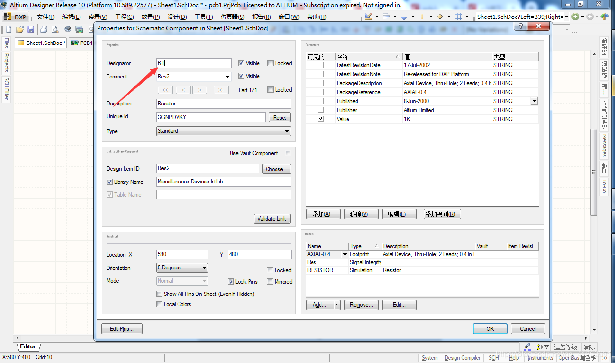Click the digital device component icon
Image resolution: width=615 pixels, height=363 pixels.
[x=422, y=17]
